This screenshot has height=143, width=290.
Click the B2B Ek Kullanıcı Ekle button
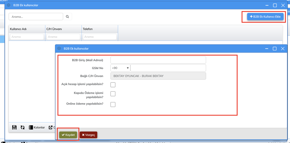[265, 17]
